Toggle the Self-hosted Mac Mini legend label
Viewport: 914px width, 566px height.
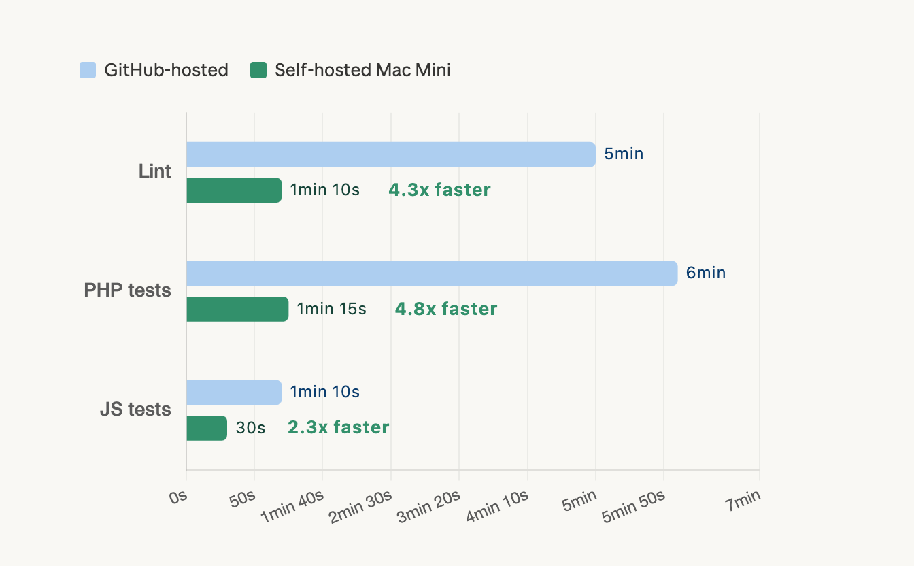pos(362,70)
